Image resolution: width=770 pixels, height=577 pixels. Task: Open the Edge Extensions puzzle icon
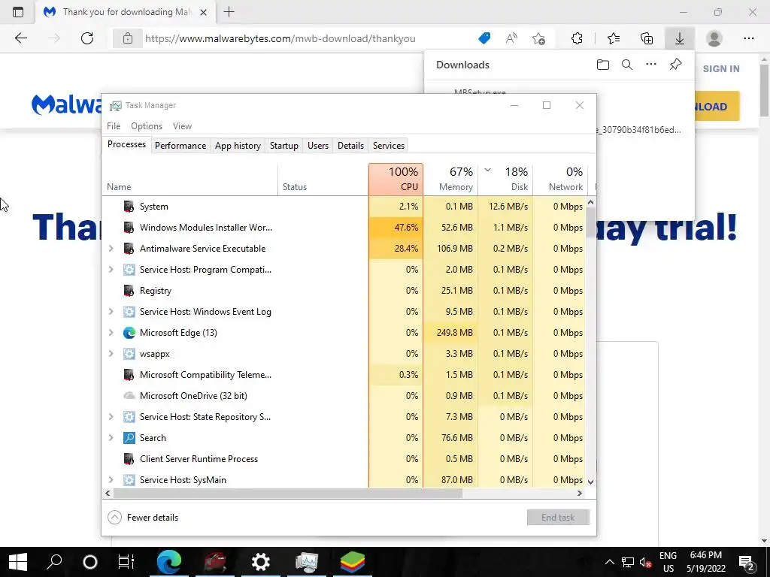577,38
